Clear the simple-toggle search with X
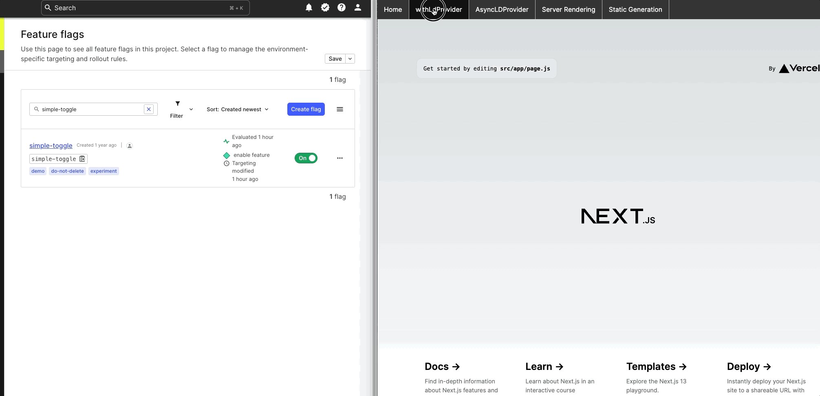Screen dimensions: 820x396 149,109
